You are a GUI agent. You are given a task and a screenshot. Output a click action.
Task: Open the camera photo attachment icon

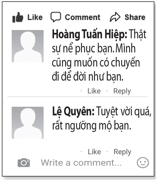pyautogui.click(x=24, y=163)
